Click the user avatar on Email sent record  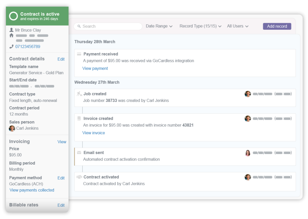(x=248, y=153)
